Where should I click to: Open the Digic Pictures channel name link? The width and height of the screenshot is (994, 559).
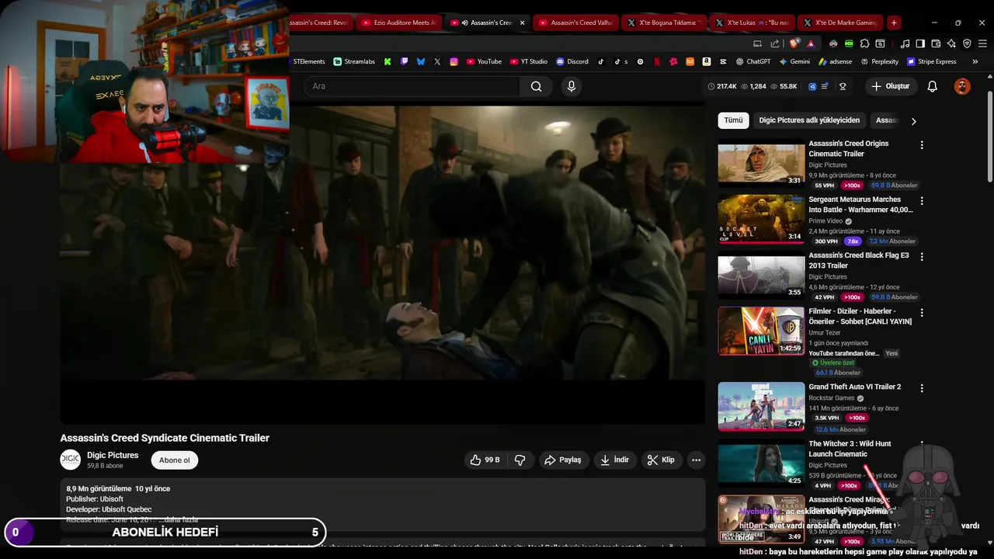coord(113,456)
